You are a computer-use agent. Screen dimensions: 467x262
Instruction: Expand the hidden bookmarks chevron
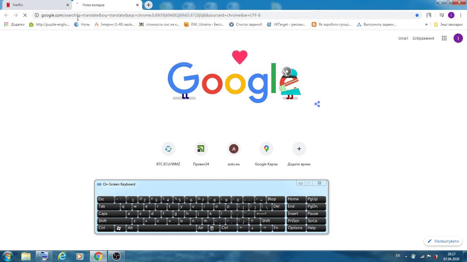pyautogui.click(x=426, y=24)
